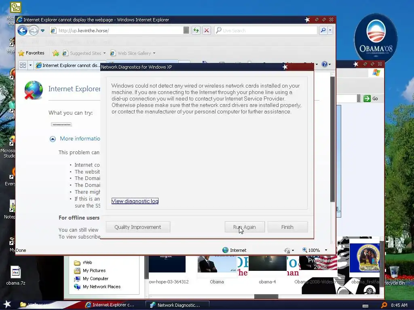Select the Internet Explorer cannot display tab

click(x=68, y=65)
